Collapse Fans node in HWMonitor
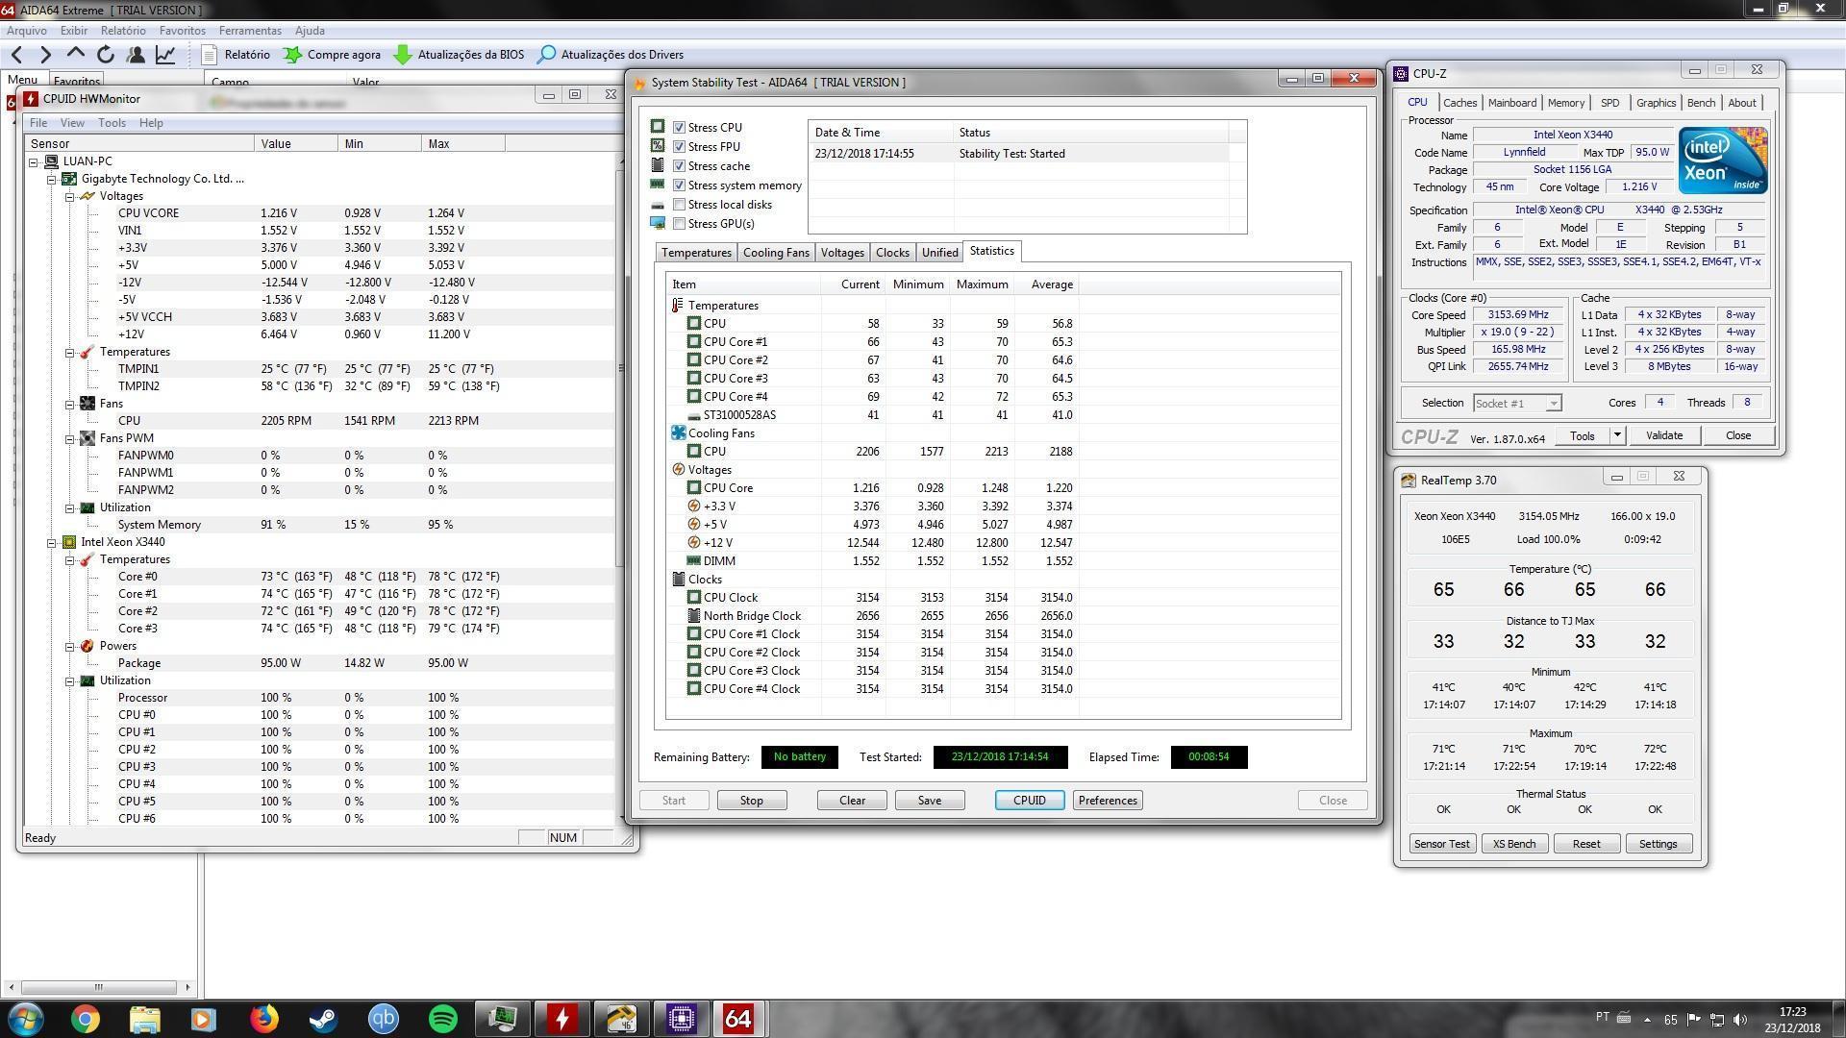 point(70,404)
